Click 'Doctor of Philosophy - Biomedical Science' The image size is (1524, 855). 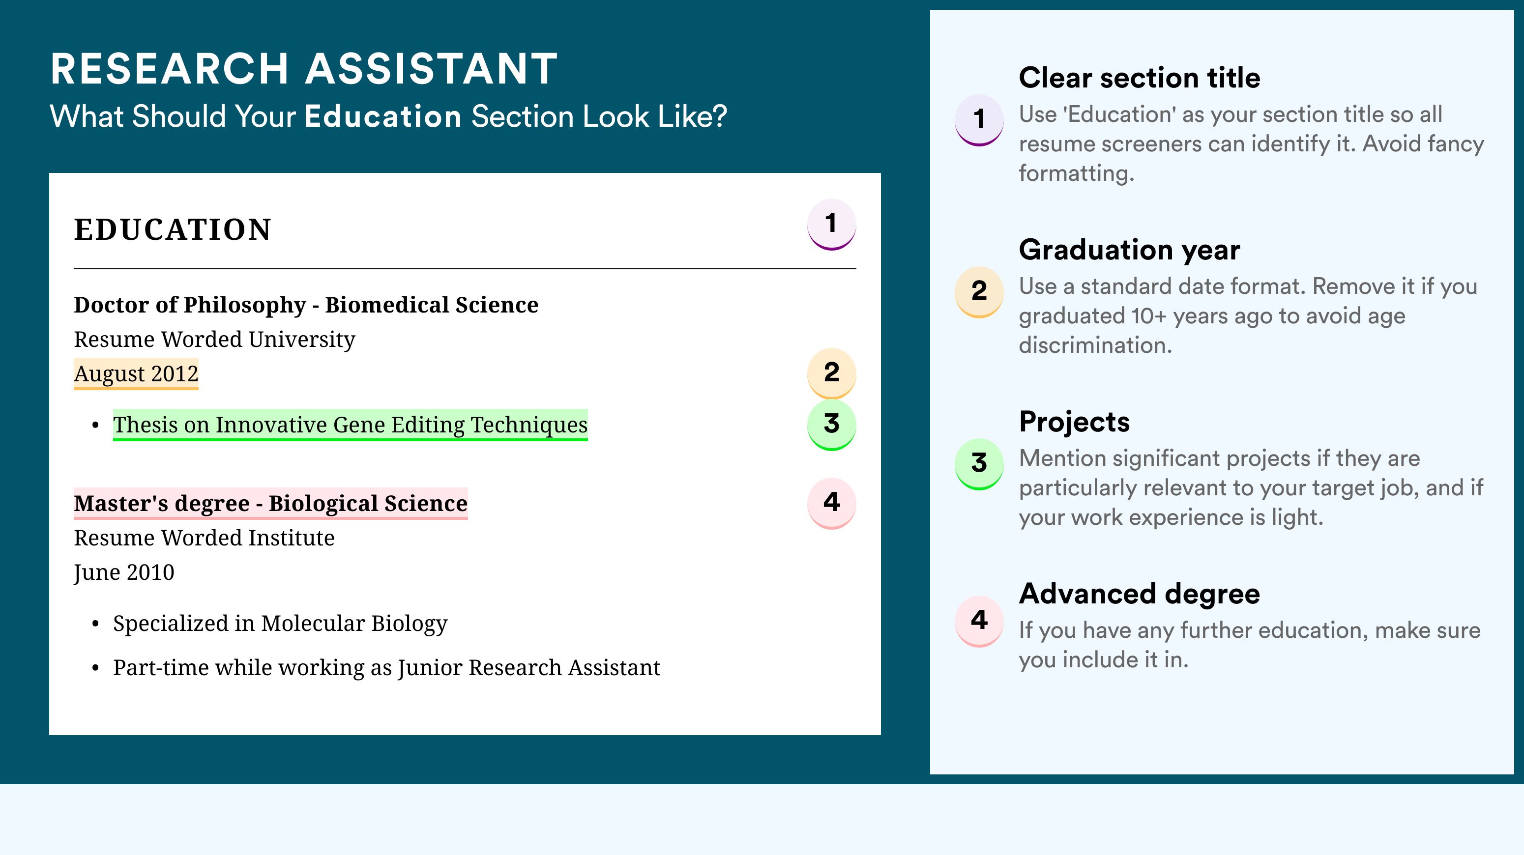click(306, 305)
